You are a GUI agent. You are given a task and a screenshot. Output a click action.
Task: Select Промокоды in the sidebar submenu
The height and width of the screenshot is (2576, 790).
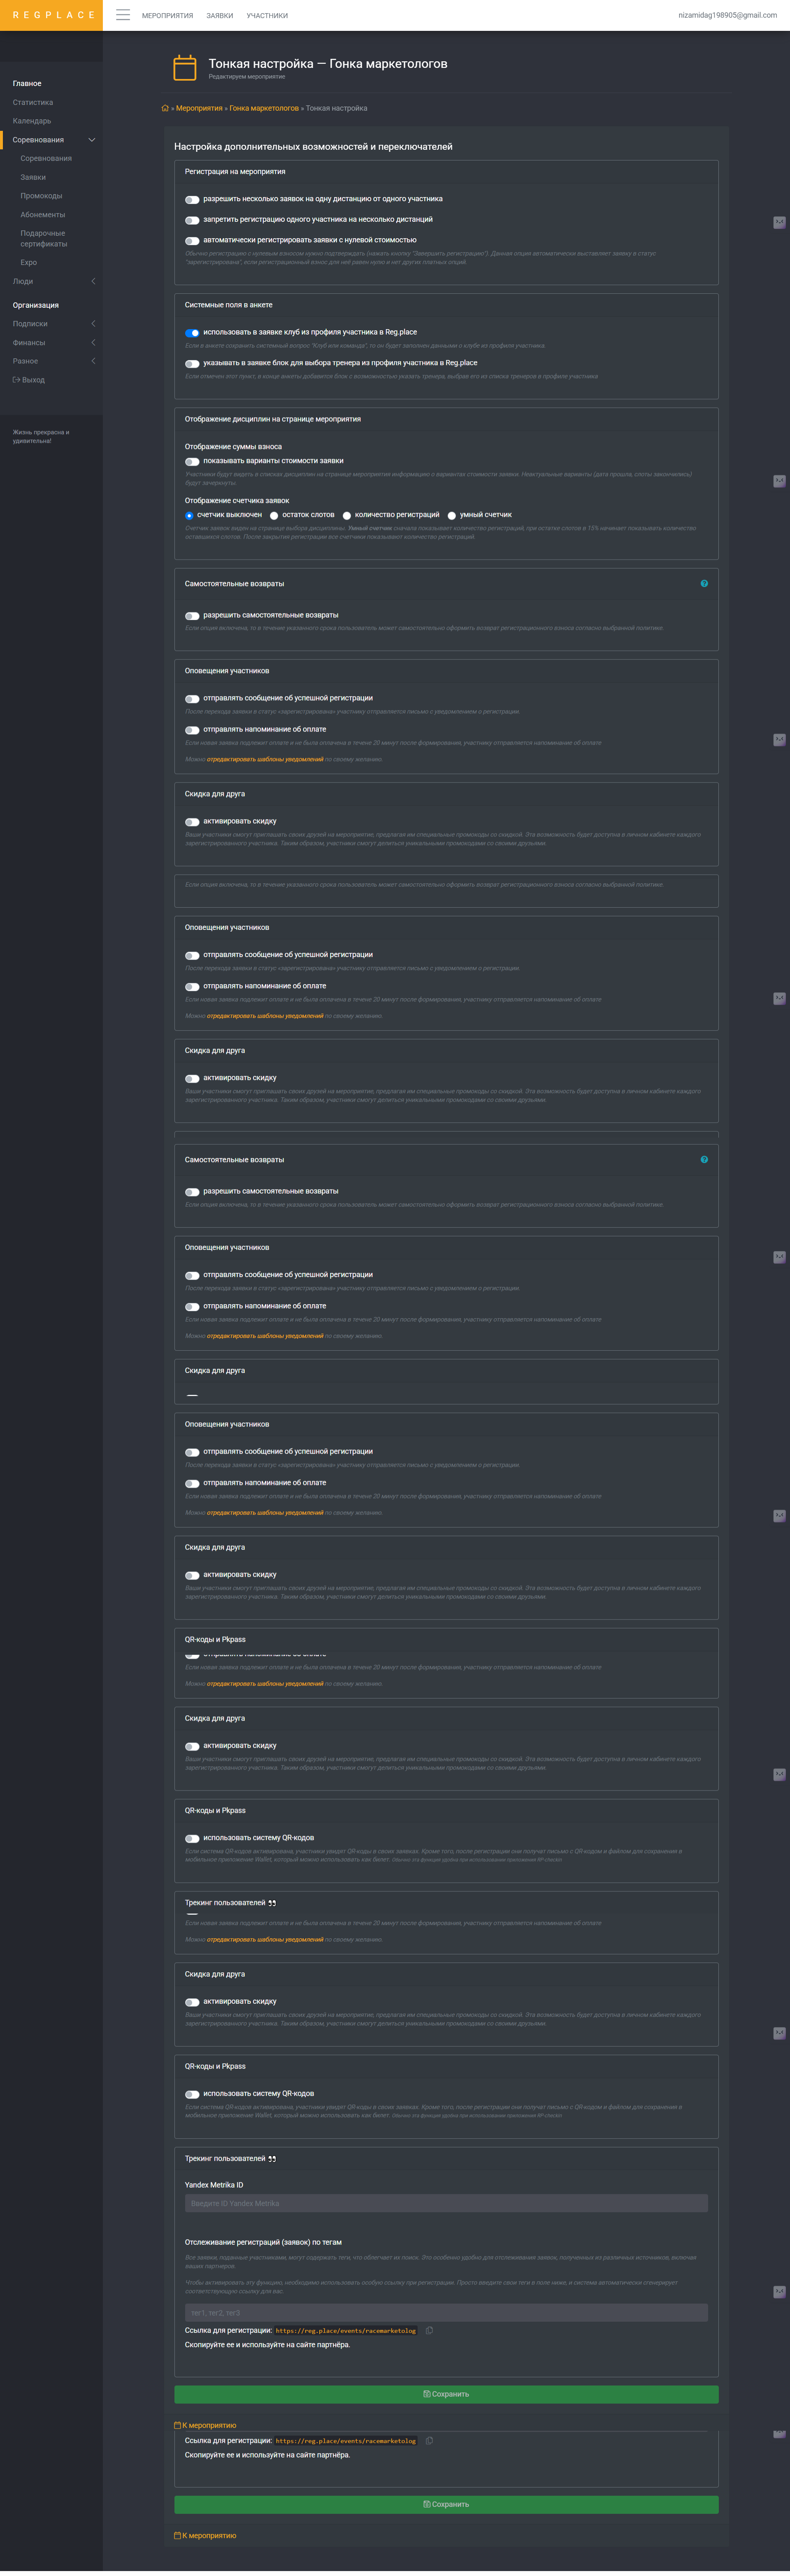point(41,196)
